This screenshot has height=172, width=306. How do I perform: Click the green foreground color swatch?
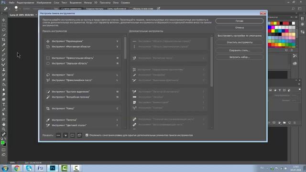tap(2, 142)
